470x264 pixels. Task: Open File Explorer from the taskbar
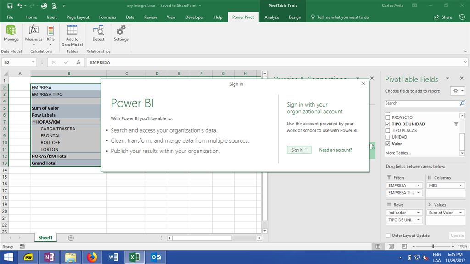(70, 257)
